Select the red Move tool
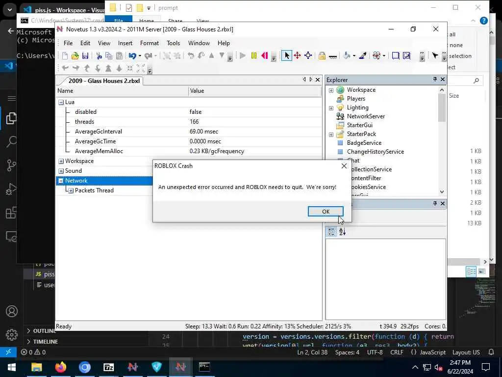The image size is (502, 377). (297, 56)
